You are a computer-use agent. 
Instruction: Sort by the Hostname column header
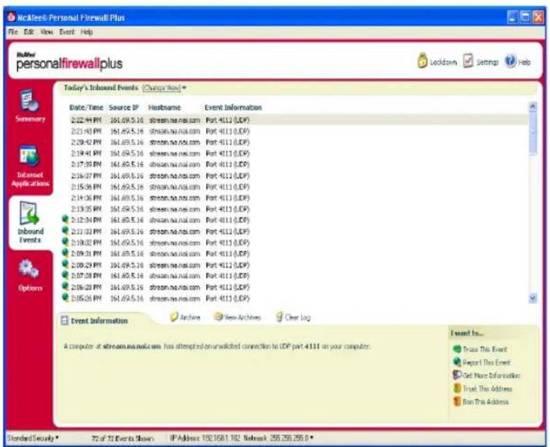click(x=164, y=108)
